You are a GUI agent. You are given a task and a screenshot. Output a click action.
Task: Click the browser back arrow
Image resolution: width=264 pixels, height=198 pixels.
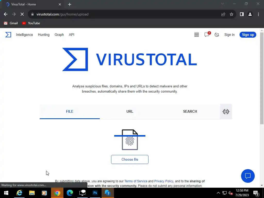6,14
